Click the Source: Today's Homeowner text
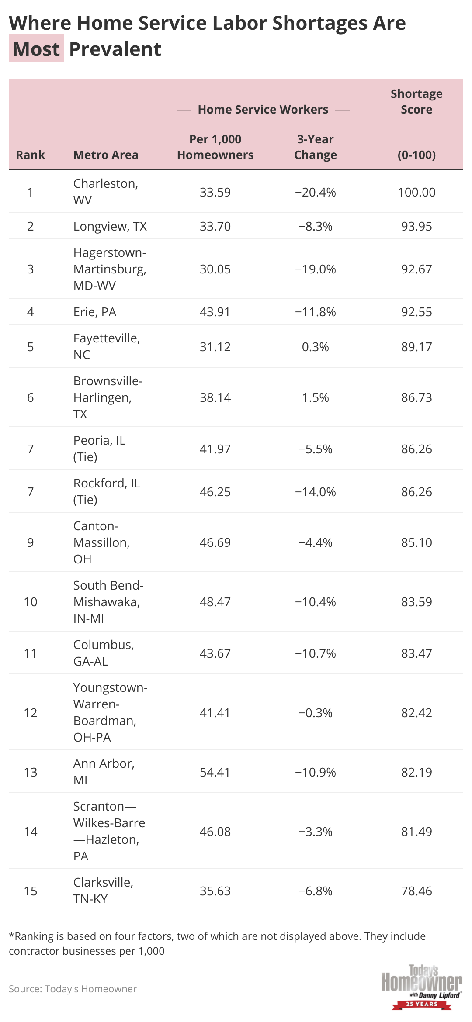 [x=73, y=989]
